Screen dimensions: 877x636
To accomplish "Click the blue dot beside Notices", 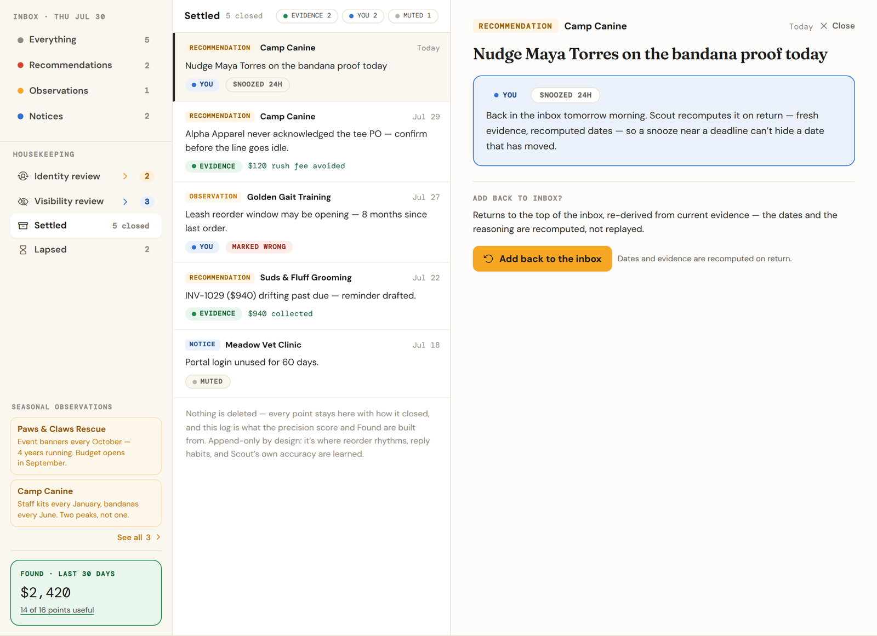I will click(x=20, y=116).
